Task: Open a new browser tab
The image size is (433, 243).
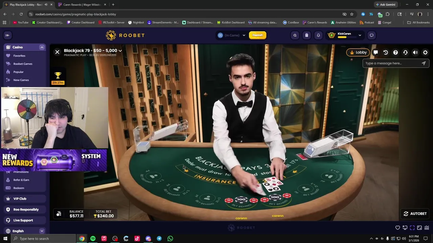Action: [113, 5]
